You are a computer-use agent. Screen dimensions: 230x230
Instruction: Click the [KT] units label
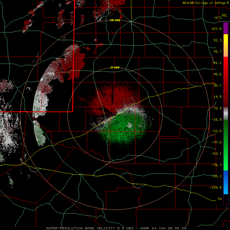point(218,18)
